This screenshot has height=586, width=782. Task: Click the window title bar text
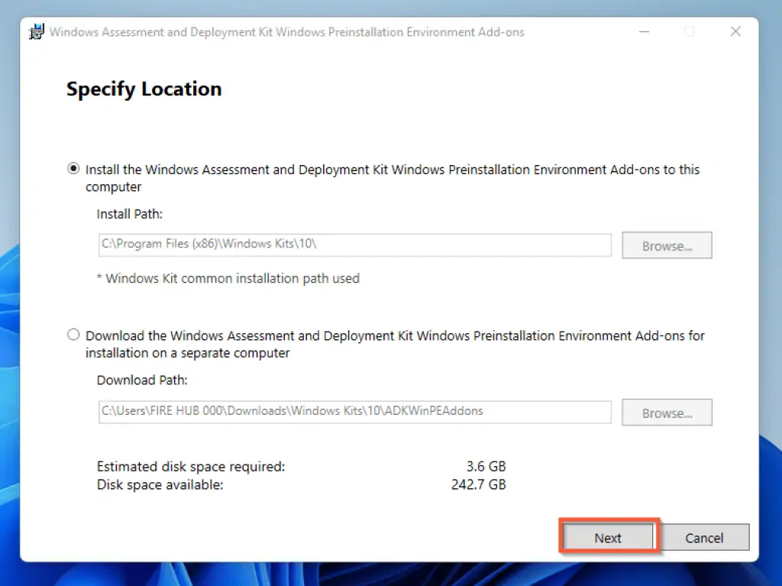286,32
